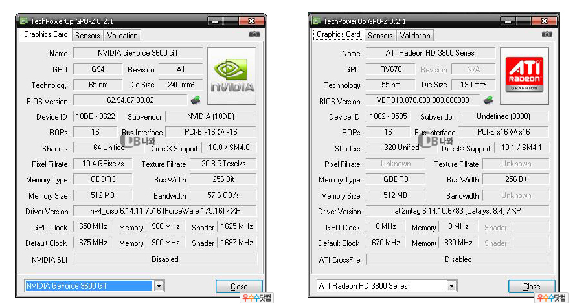The image size is (575, 308).
Task: Close the ATI window with the red X
Action: [x=544, y=21]
